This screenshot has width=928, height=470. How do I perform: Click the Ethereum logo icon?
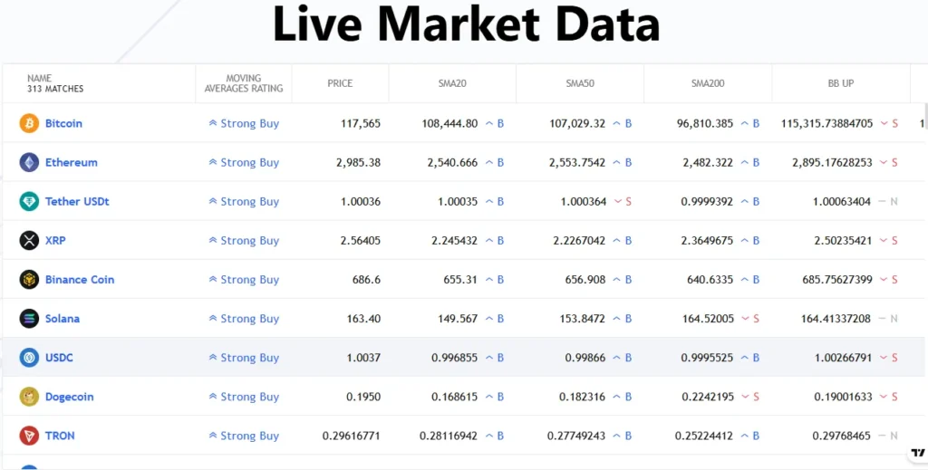[x=29, y=162]
